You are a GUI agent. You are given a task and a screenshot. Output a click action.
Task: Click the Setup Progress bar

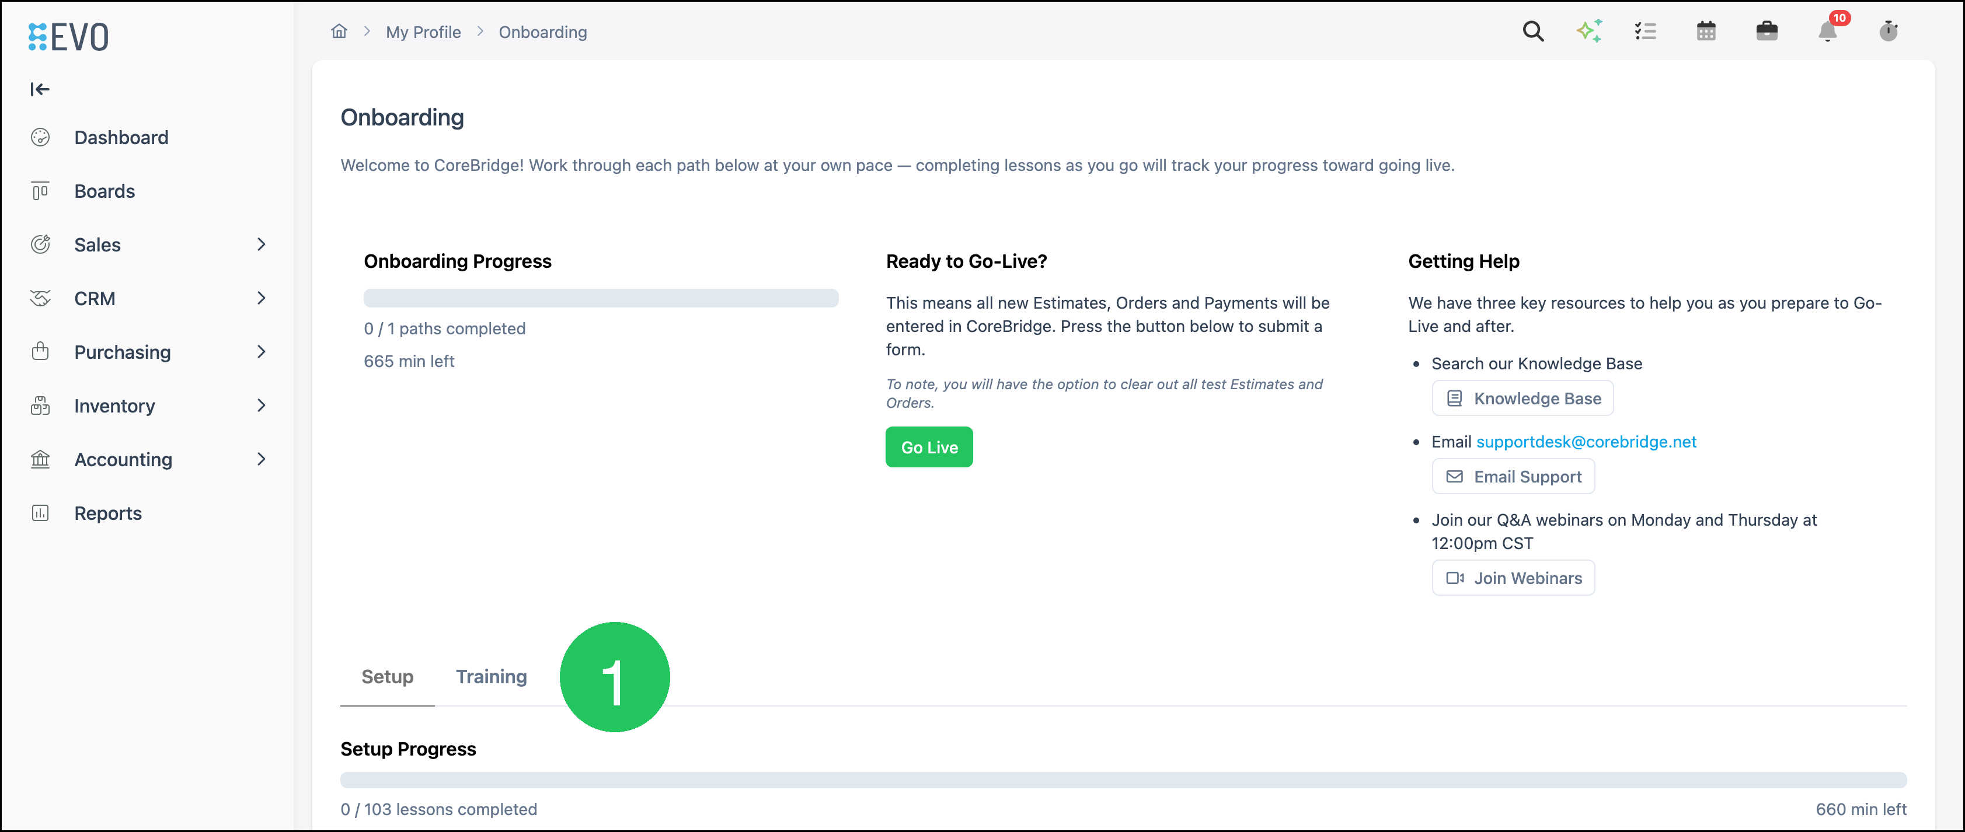[1123, 779]
